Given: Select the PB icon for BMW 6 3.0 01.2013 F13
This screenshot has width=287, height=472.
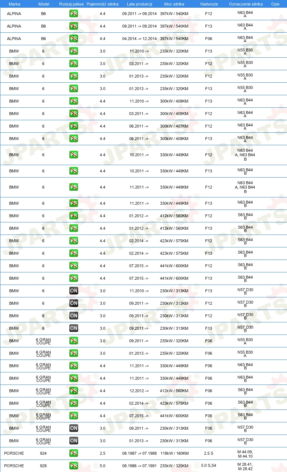Looking at the screenshot, I should [x=74, y=89].
